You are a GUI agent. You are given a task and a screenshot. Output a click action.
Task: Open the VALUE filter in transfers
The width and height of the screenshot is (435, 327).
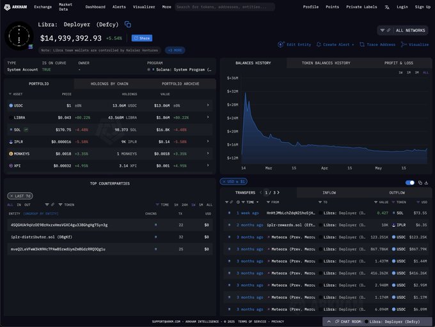tap(381, 202)
